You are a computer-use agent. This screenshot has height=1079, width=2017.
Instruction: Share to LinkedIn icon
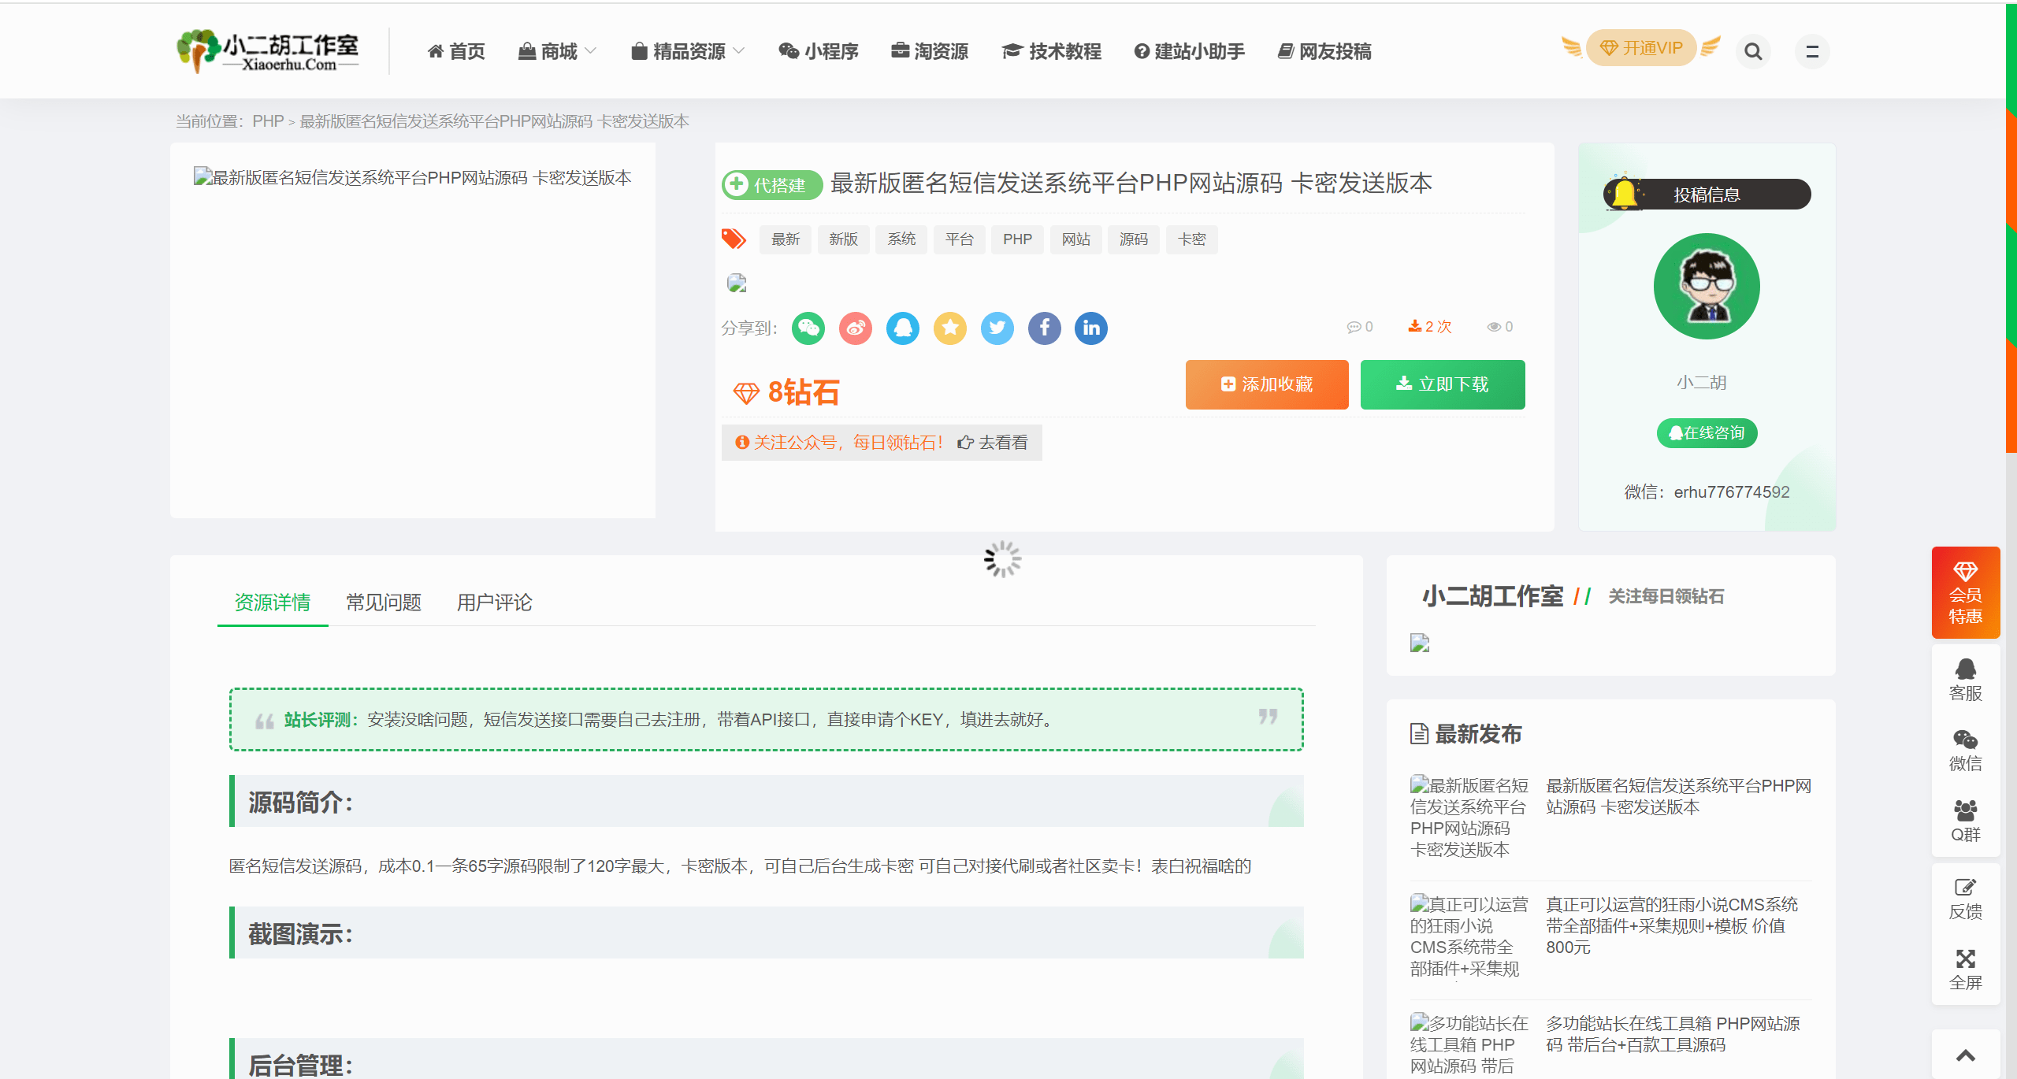(x=1091, y=328)
